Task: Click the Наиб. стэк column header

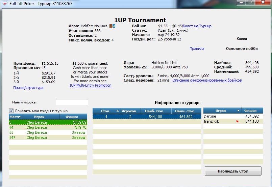Action: click(156, 111)
